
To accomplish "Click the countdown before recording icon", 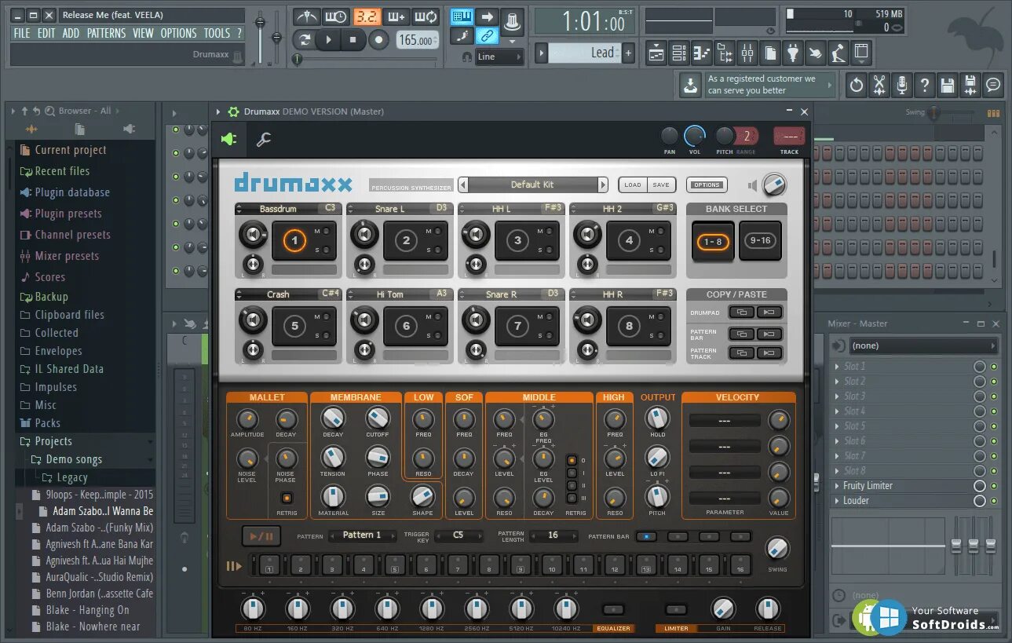I will coord(365,16).
